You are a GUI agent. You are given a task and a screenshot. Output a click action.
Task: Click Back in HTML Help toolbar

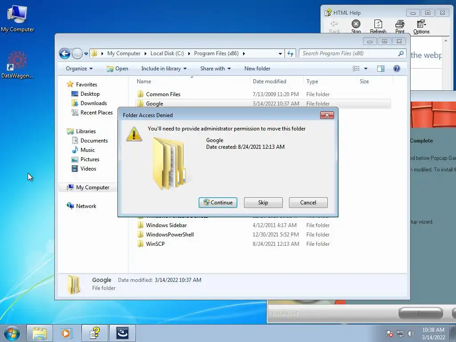tap(334, 27)
